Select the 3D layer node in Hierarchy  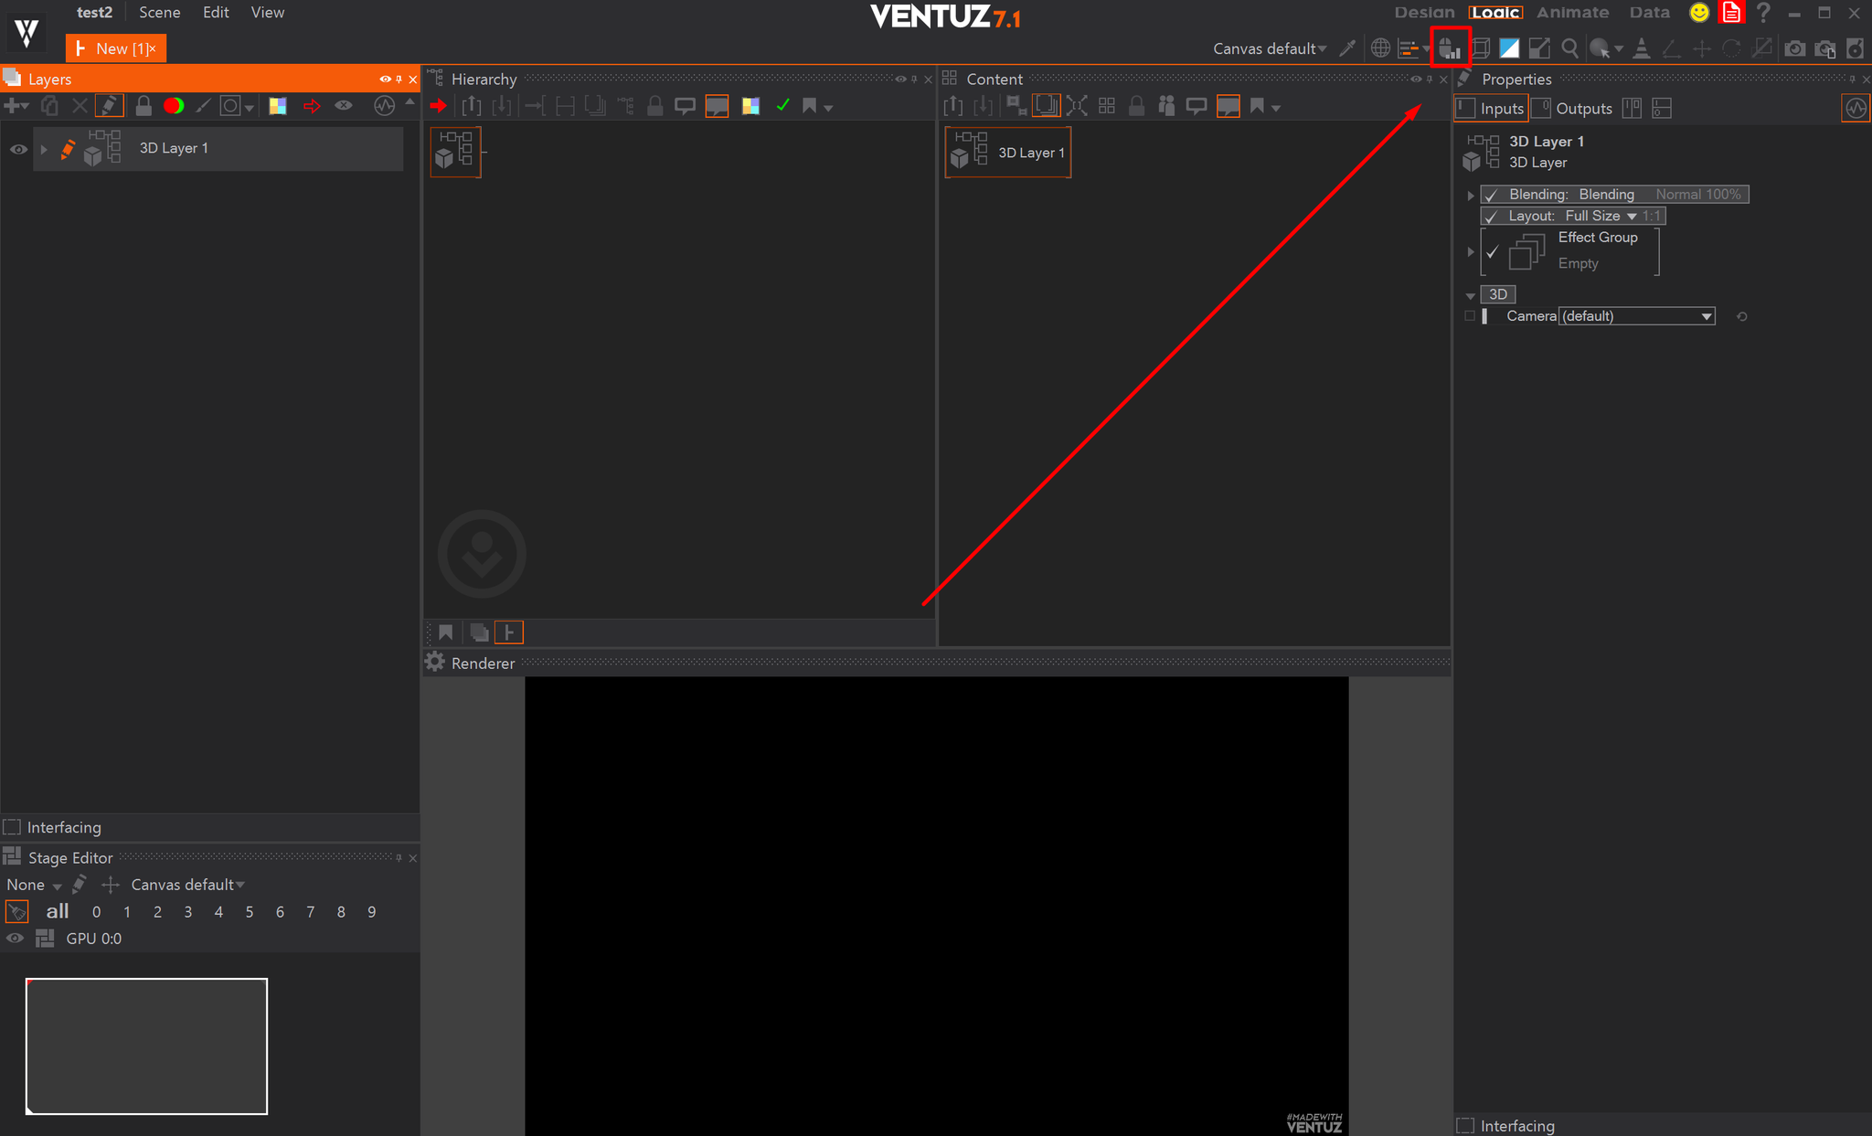[x=455, y=152]
